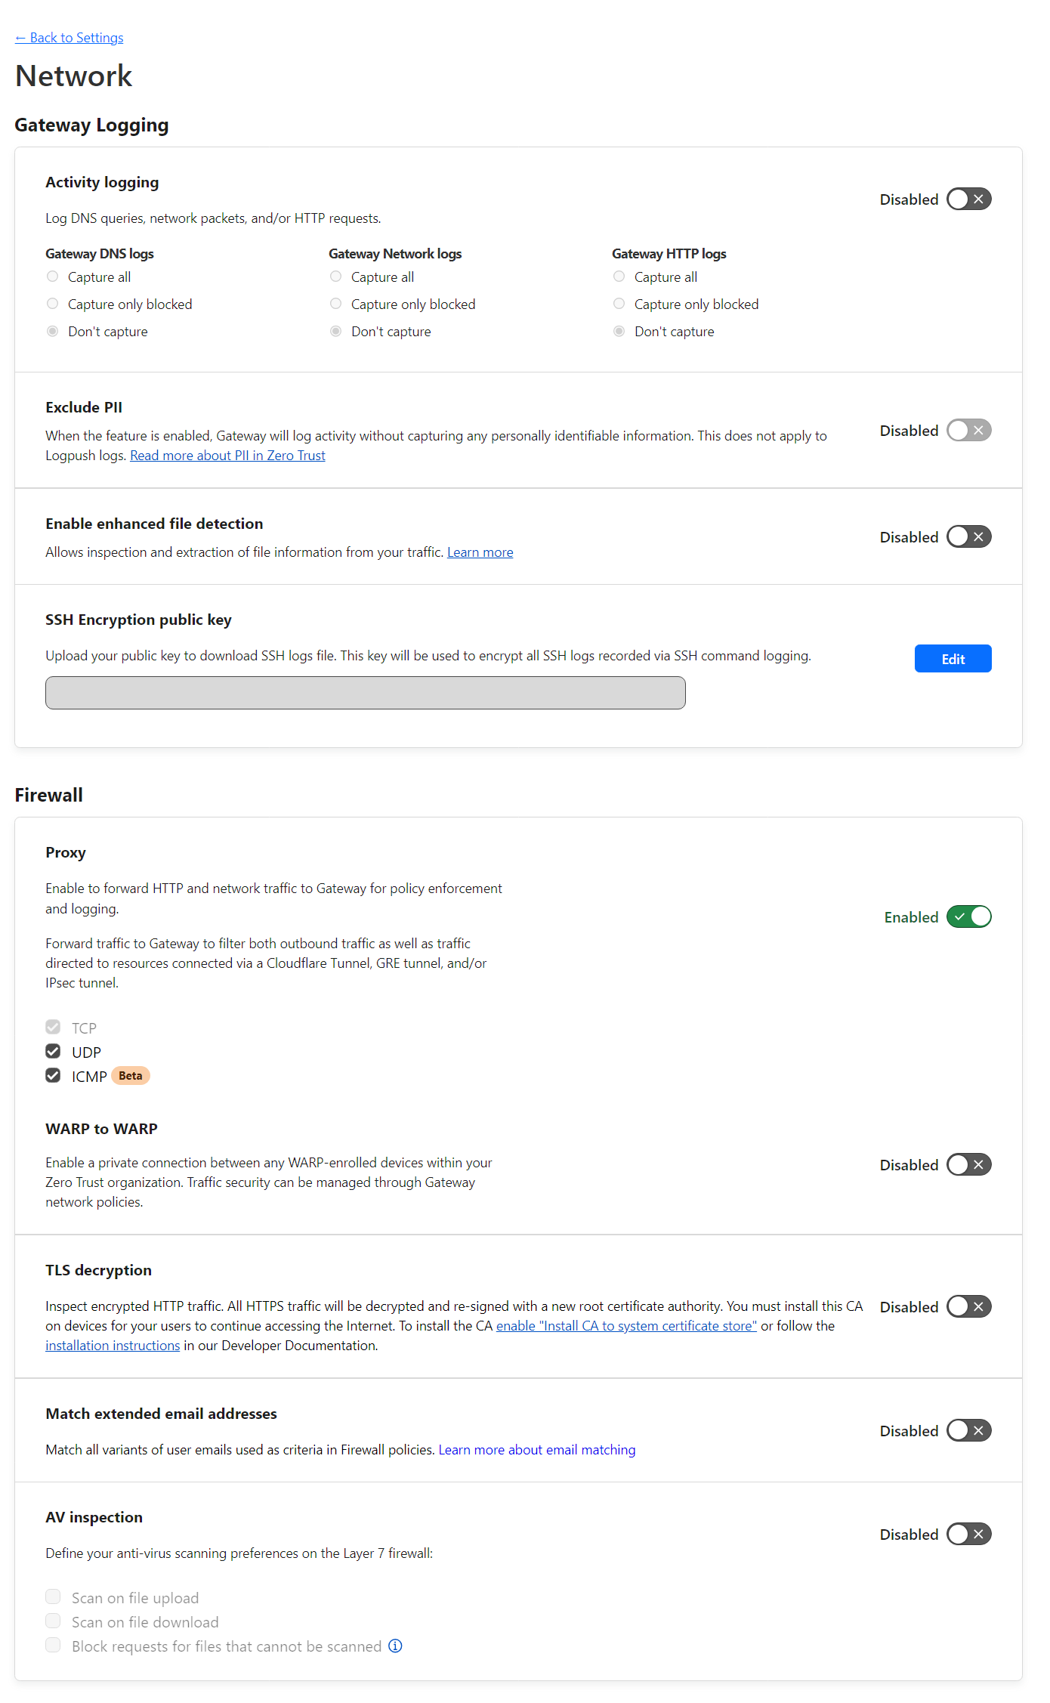Viewport: 1050px width, 1703px height.
Task: Turn off the Proxy toggle
Action: pyautogui.click(x=968, y=916)
